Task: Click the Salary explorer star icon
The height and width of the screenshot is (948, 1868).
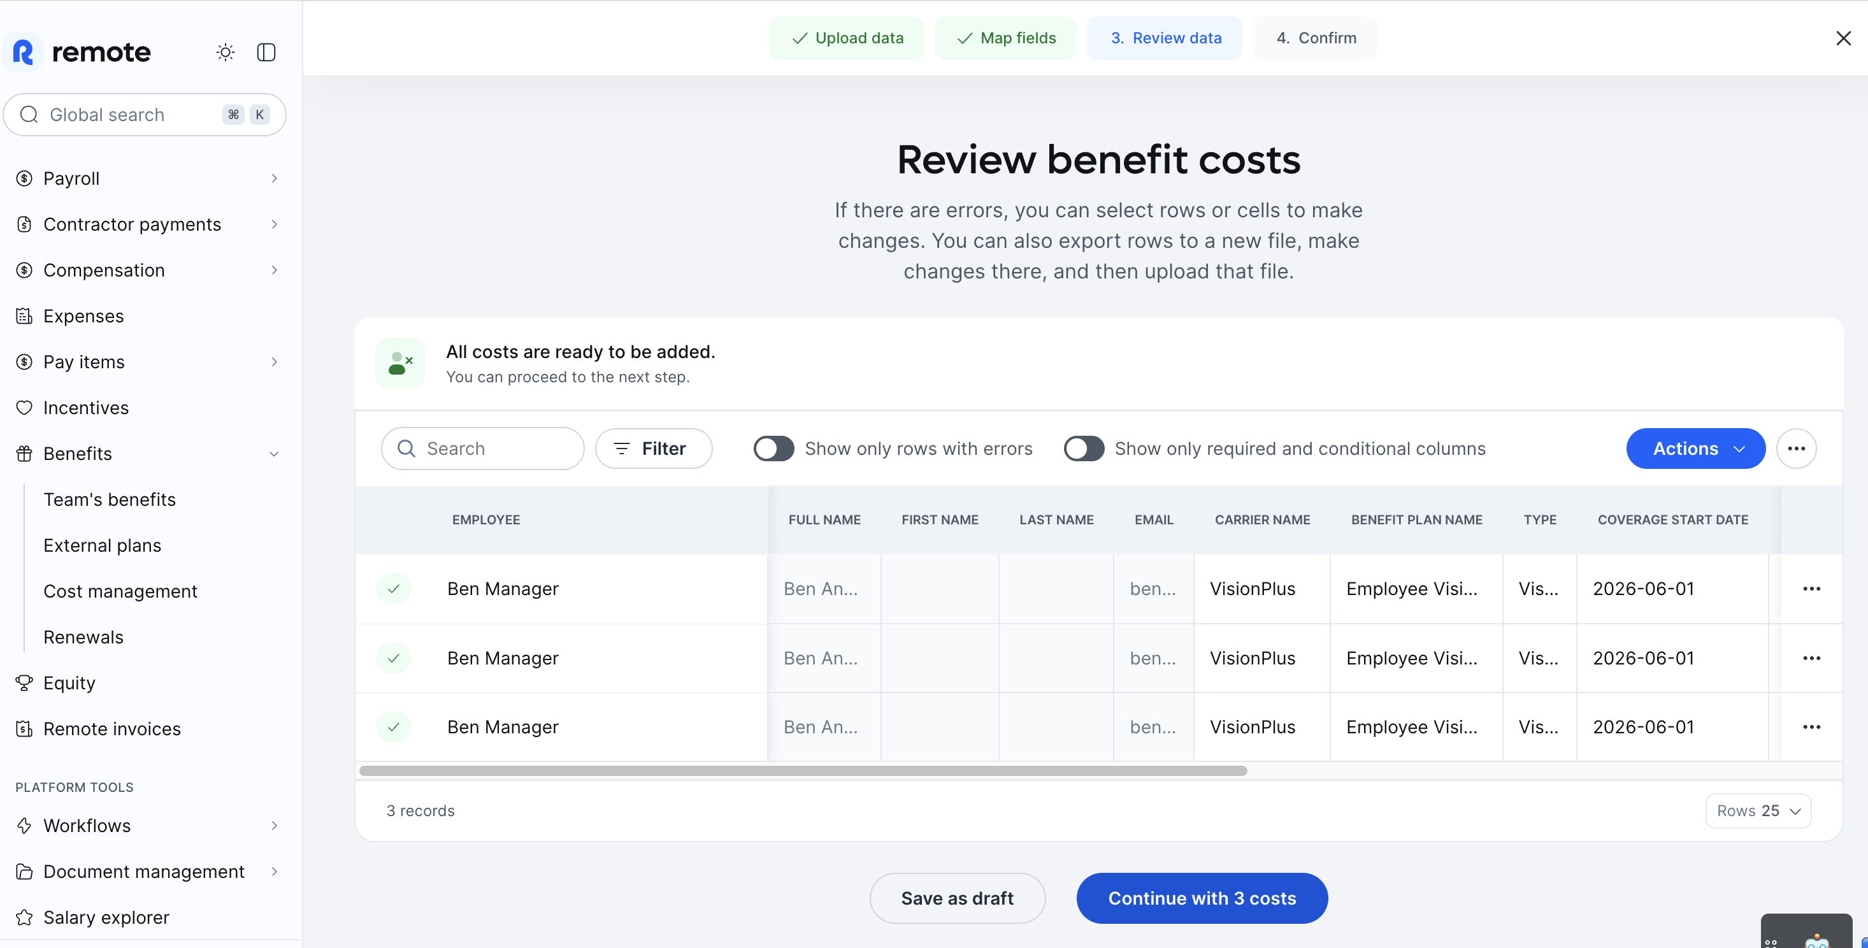Action: [25, 917]
